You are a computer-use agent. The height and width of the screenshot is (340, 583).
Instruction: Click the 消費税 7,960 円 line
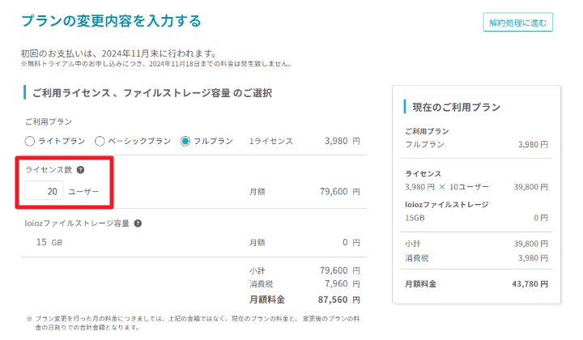[304, 284]
